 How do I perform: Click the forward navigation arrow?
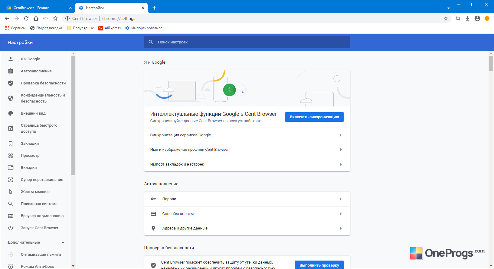(17, 18)
